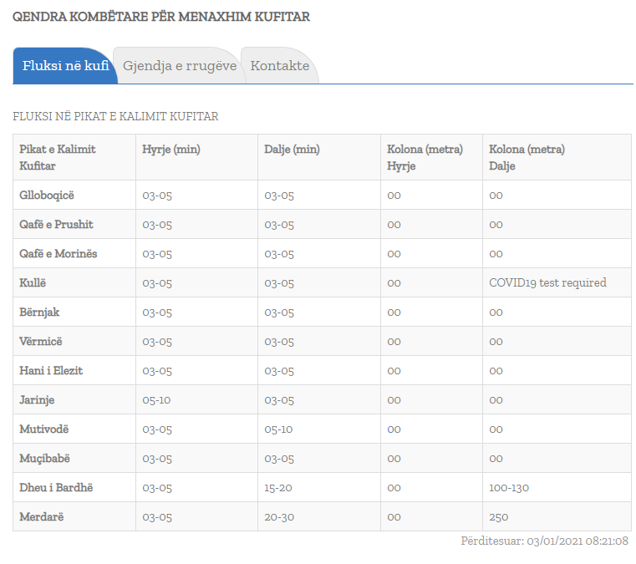Click Glloboqicë exit column value 00
Screen dimensions: 636x564
496,196
